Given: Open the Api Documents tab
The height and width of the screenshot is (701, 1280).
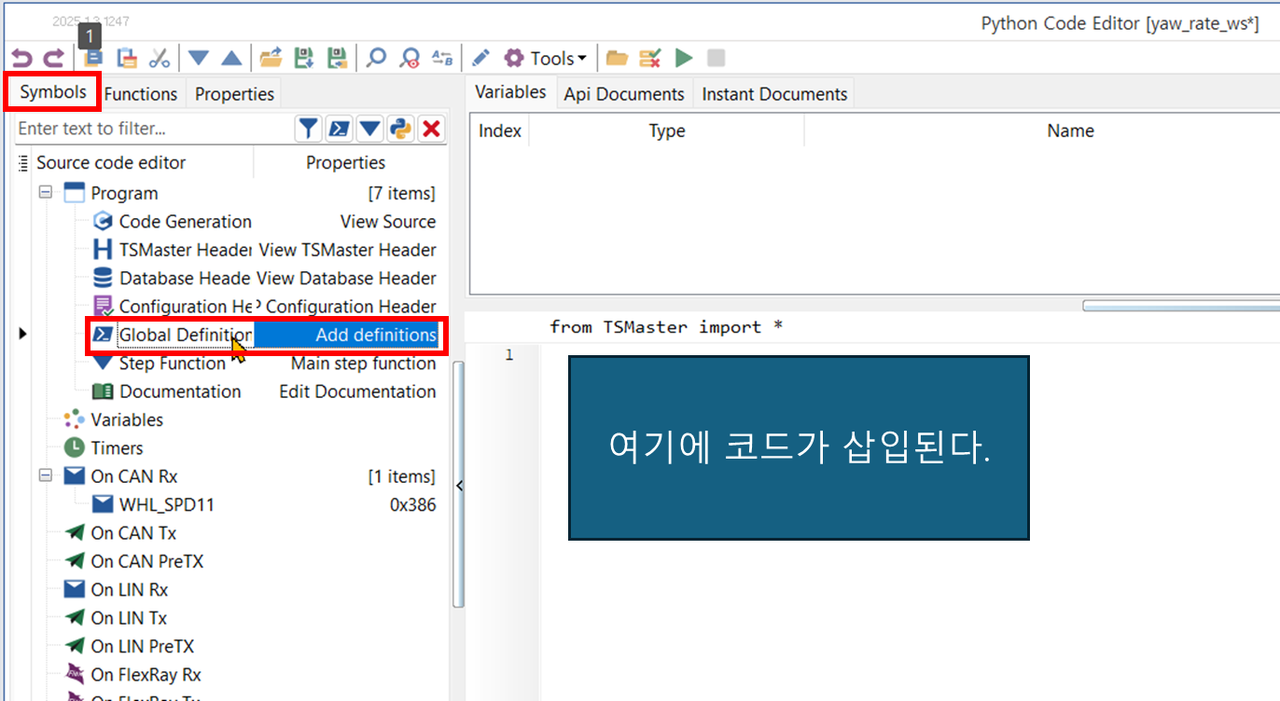Looking at the screenshot, I should (x=624, y=94).
